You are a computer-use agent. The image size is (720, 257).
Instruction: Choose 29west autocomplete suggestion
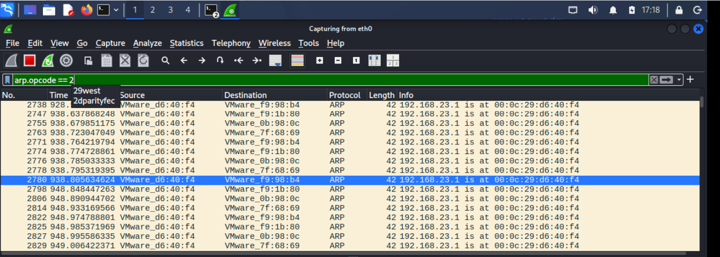(87, 91)
